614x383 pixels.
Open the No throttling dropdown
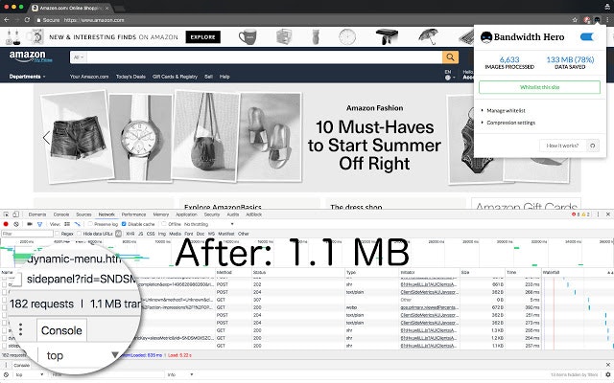pos(209,224)
